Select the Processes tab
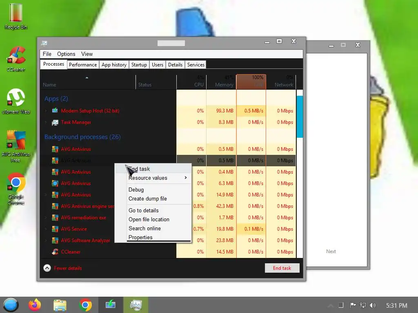 [53, 64]
